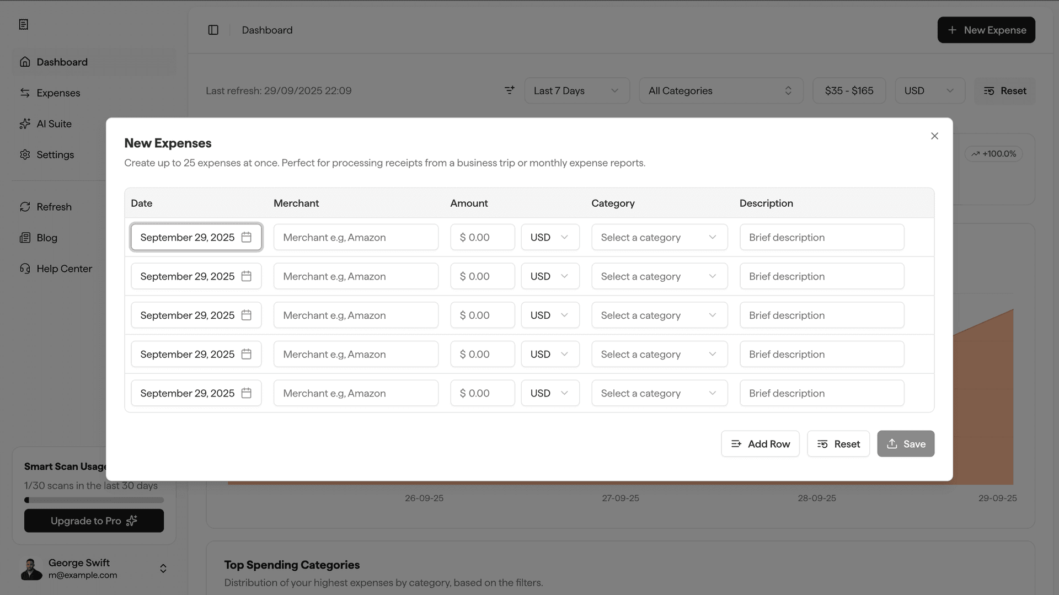Click the Settings gear icon
Screen dimensions: 1059x595
[x=25, y=154]
